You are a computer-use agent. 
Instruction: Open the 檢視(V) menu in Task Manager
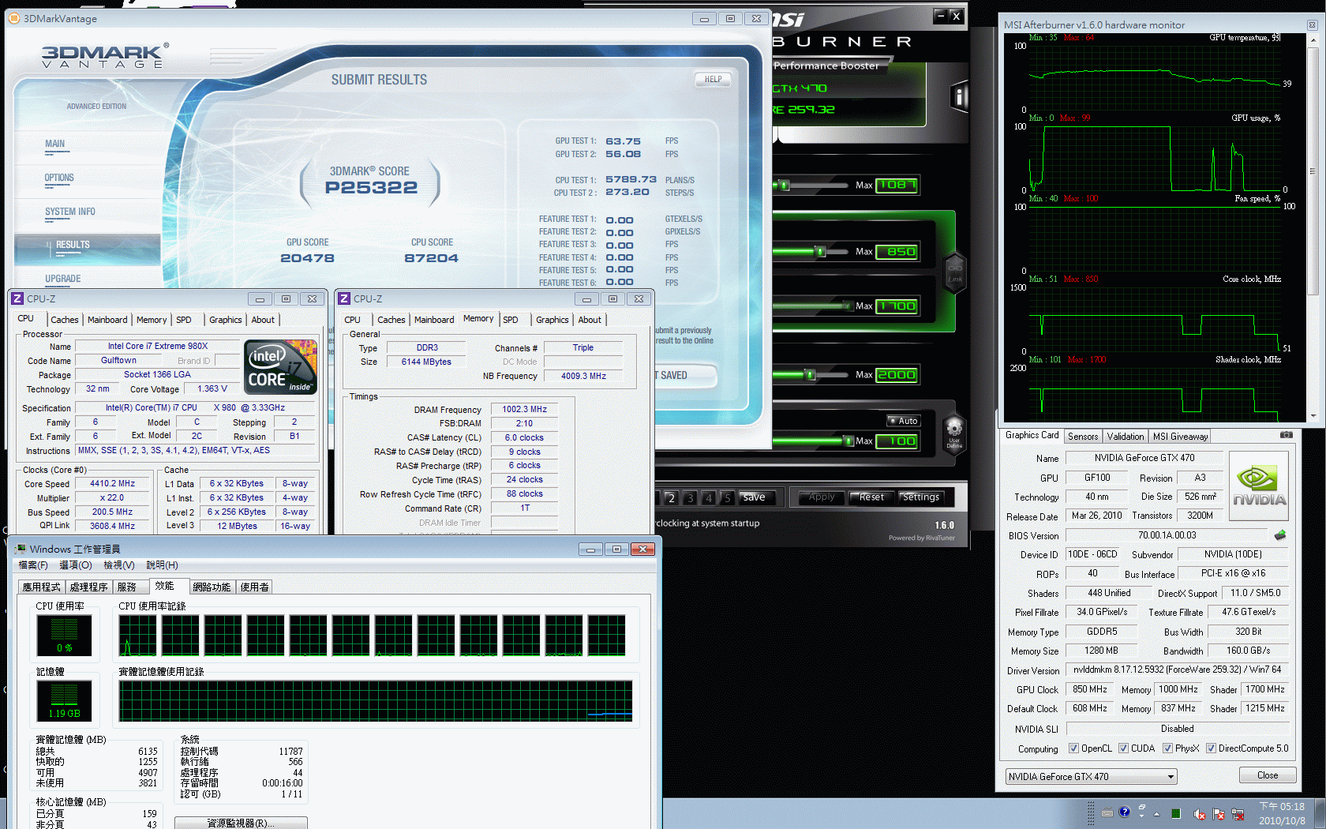click(x=119, y=565)
